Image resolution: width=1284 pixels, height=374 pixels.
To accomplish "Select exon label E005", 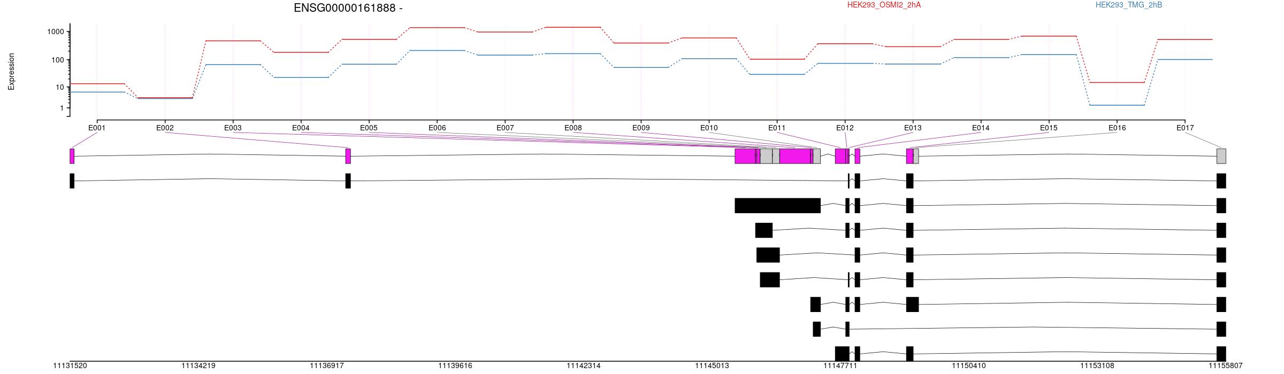I will [x=369, y=128].
